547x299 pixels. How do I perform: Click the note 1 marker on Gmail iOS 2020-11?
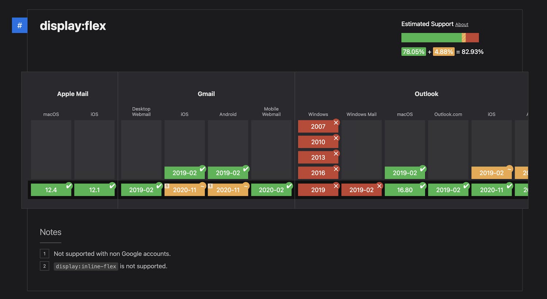167,186
